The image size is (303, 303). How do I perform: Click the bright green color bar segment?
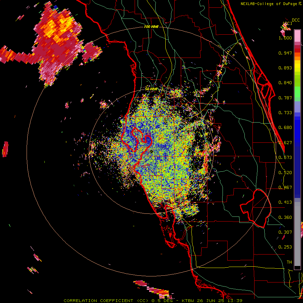coord(297,92)
